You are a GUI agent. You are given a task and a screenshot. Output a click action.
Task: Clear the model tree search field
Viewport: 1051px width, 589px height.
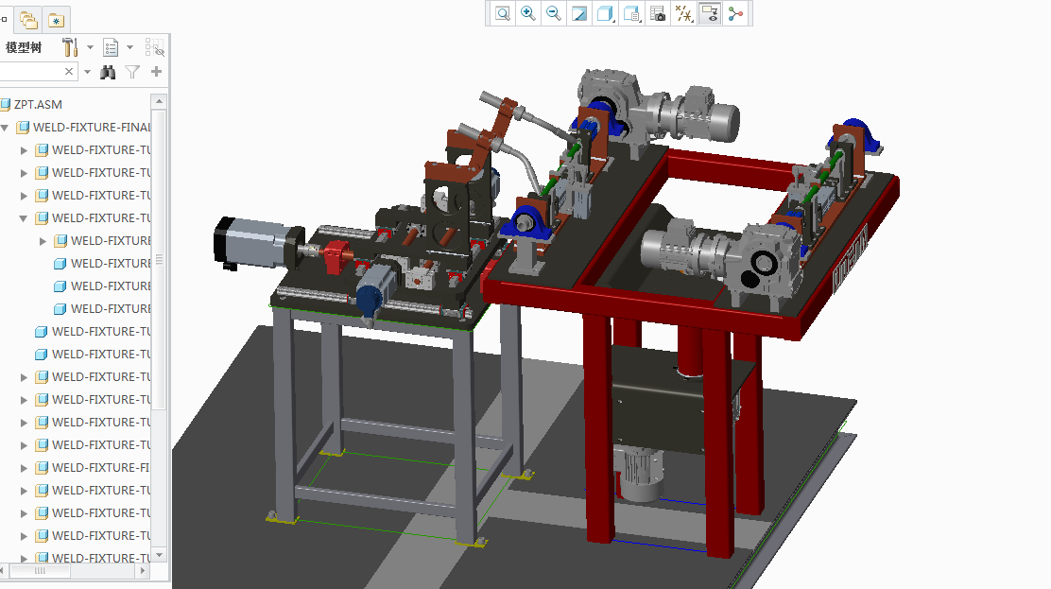click(69, 72)
